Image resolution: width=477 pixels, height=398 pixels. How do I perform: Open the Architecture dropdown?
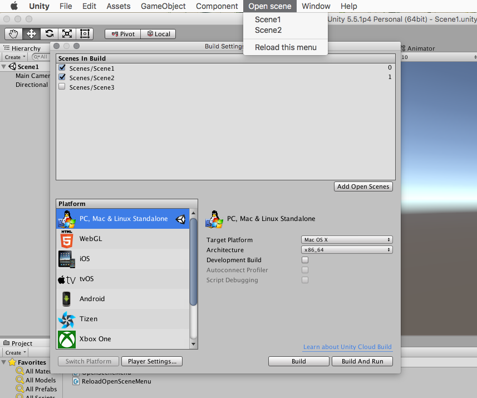[347, 250]
